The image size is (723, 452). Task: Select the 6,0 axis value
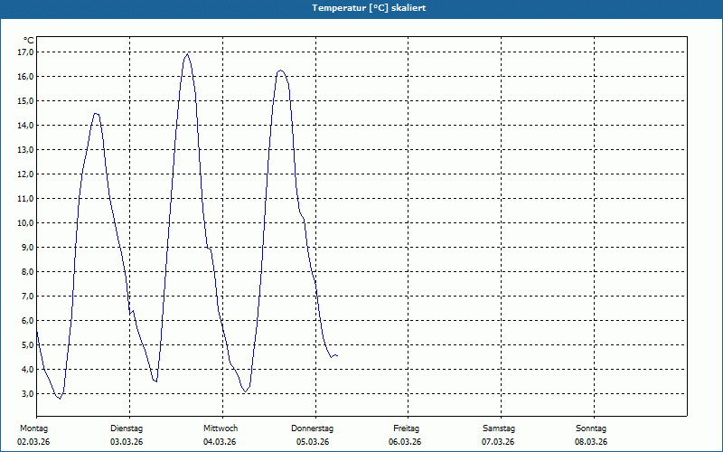pyautogui.click(x=27, y=321)
